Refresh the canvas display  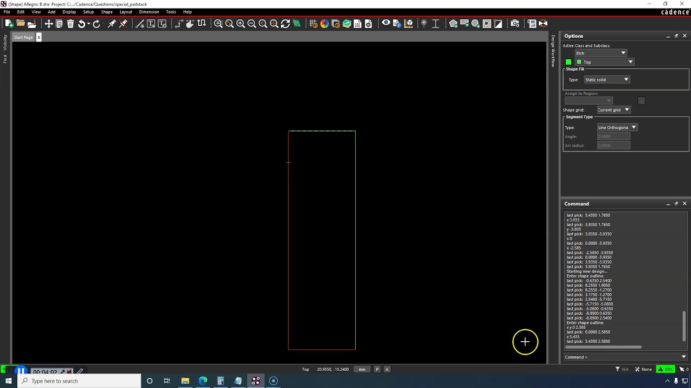pos(285,24)
